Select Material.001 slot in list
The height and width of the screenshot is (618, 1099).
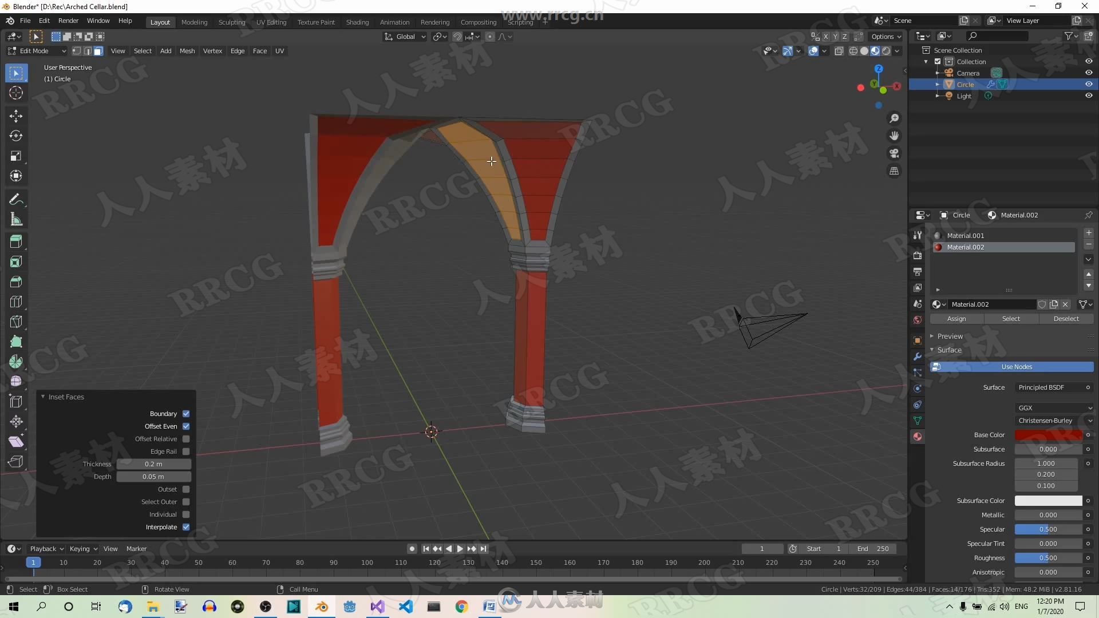pos(1003,236)
